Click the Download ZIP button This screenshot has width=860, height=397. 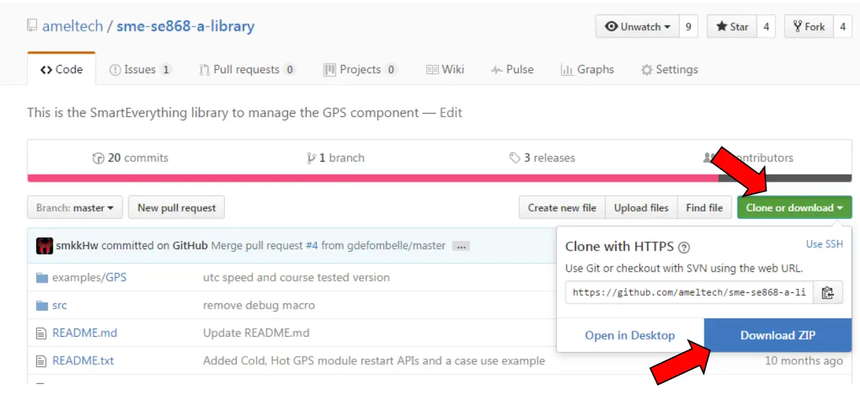coord(777,335)
